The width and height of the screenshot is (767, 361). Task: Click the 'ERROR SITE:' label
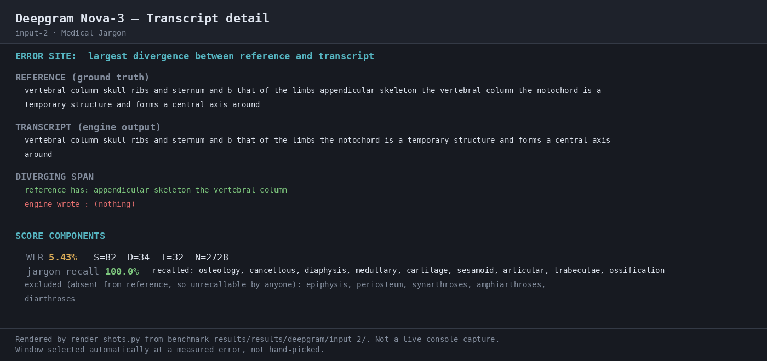click(46, 56)
